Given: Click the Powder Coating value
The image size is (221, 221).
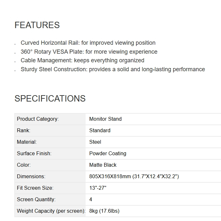Looking at the screenshot, I should tap(108, 154).
